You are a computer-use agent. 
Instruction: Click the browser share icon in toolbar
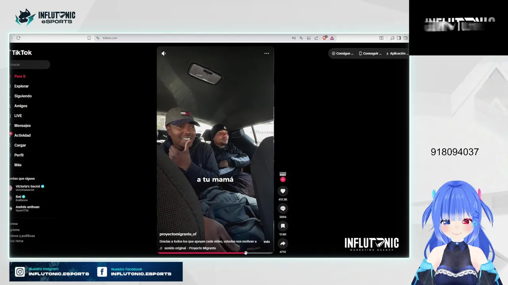coord(316,38)
